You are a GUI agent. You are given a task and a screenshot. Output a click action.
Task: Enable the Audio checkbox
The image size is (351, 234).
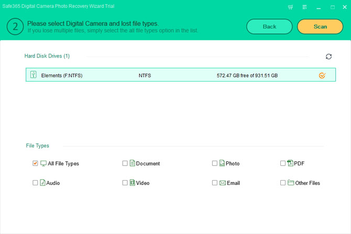(x=35, y=183)
